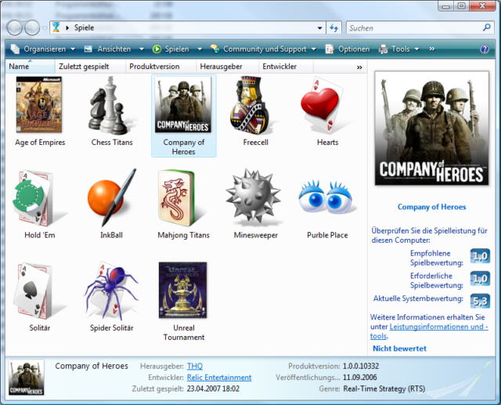Viewport: 501px width, 405px height.
Task: Expand the Spielen dropdown arrow
Action: coord(200,49)
